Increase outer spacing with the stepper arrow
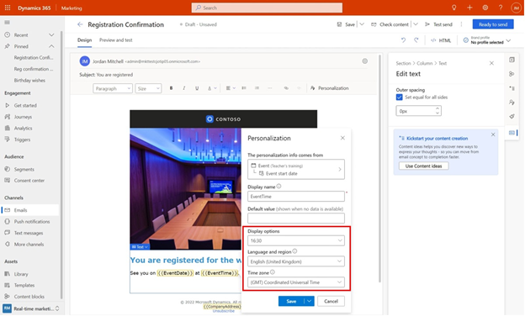The width and height of the screenshot is (525, 316). click(x=437, y=108)
